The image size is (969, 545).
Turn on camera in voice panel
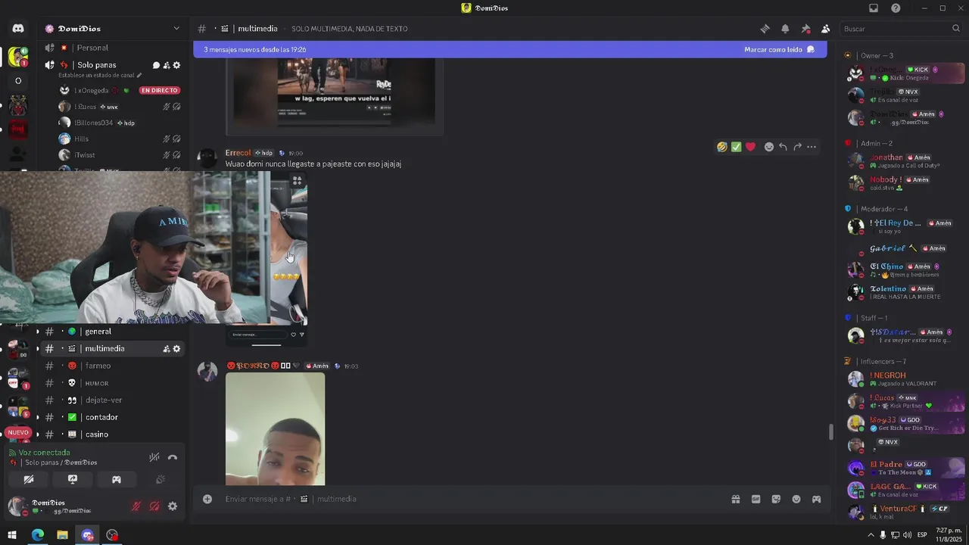point(29,479)
